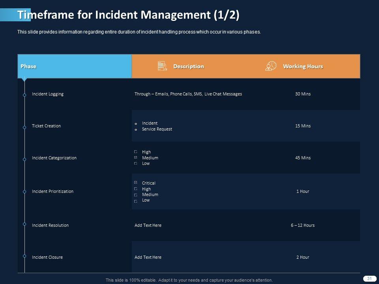Click Add Text Here in Incident Resolution row
Viewport: 379px width, 284px height.
point(148,225)
